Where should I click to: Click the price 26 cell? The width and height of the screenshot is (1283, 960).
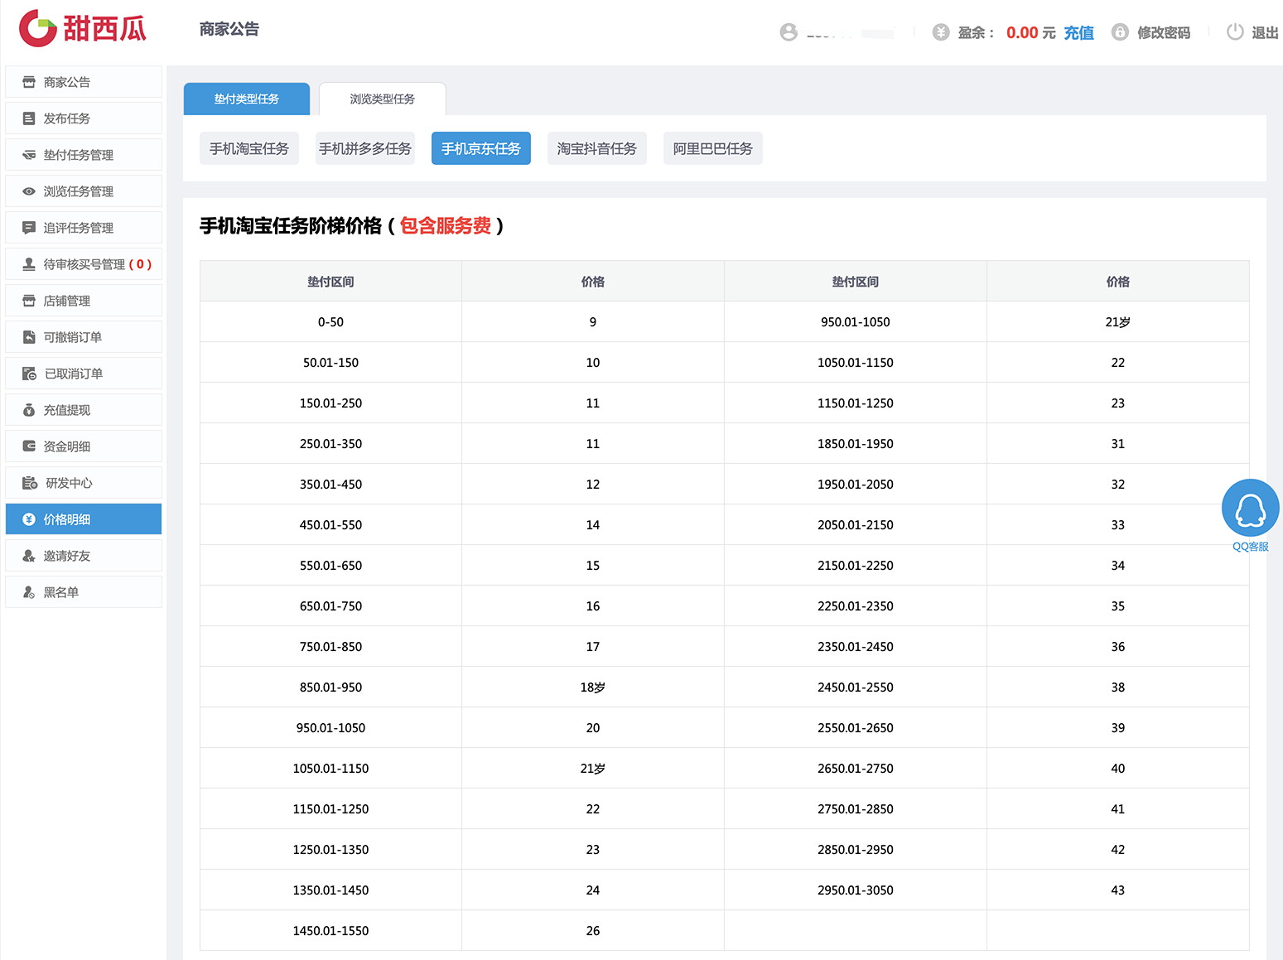pyautogui.click(x=593, y=931)
